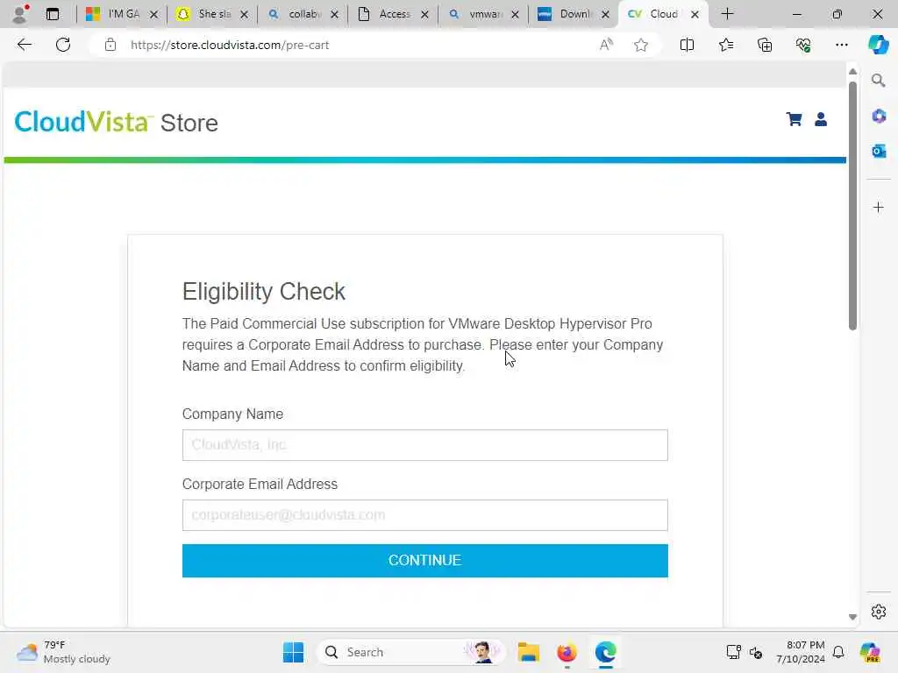Click the scrollbar down arrow

[x=852, y=617]
